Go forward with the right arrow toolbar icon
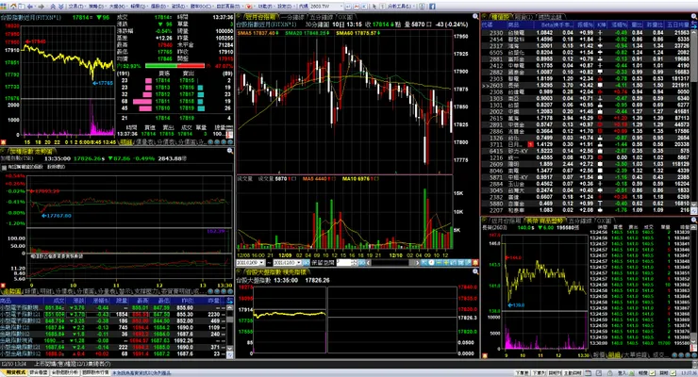This screenshot has width=698, height=377. coord(41,7)
